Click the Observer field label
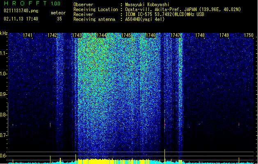 click(x=83, y=5)
